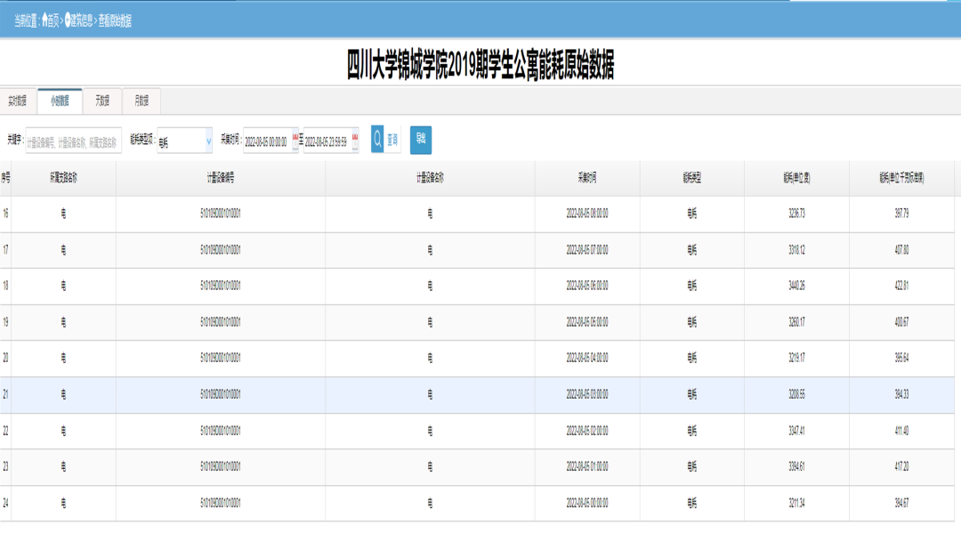The height and width of the screenshot is (541, 961).
Task: Click the magnifier search icon
Action: [377, 140]
